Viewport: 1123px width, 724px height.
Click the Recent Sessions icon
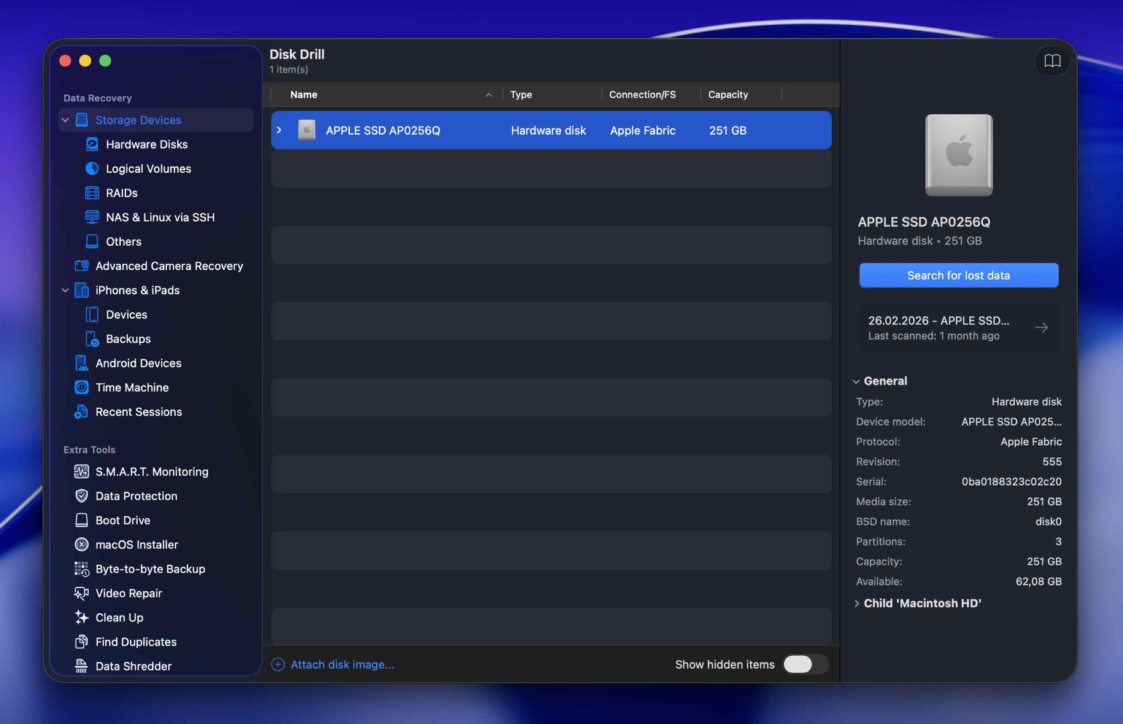tap(81, 412)
